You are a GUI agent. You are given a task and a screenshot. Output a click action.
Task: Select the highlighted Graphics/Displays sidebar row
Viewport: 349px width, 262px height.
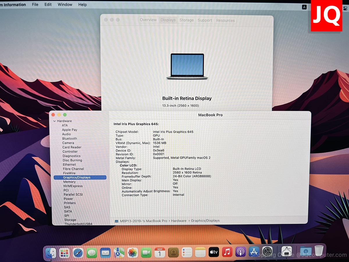coord(80,178)
